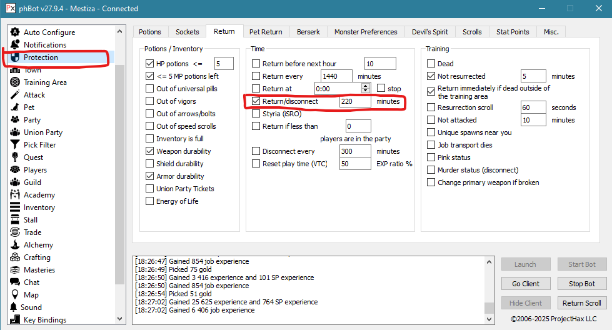Click the Guild icon in the sidebar

[14, 182]
